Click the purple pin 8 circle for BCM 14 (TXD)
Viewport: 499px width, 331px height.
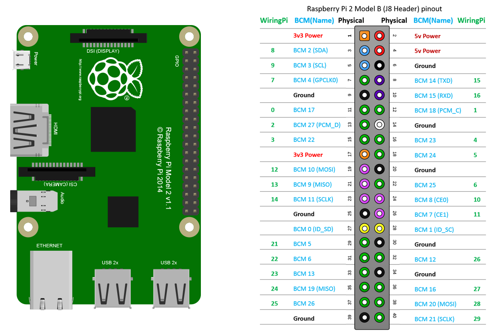(x=379, y=80)
